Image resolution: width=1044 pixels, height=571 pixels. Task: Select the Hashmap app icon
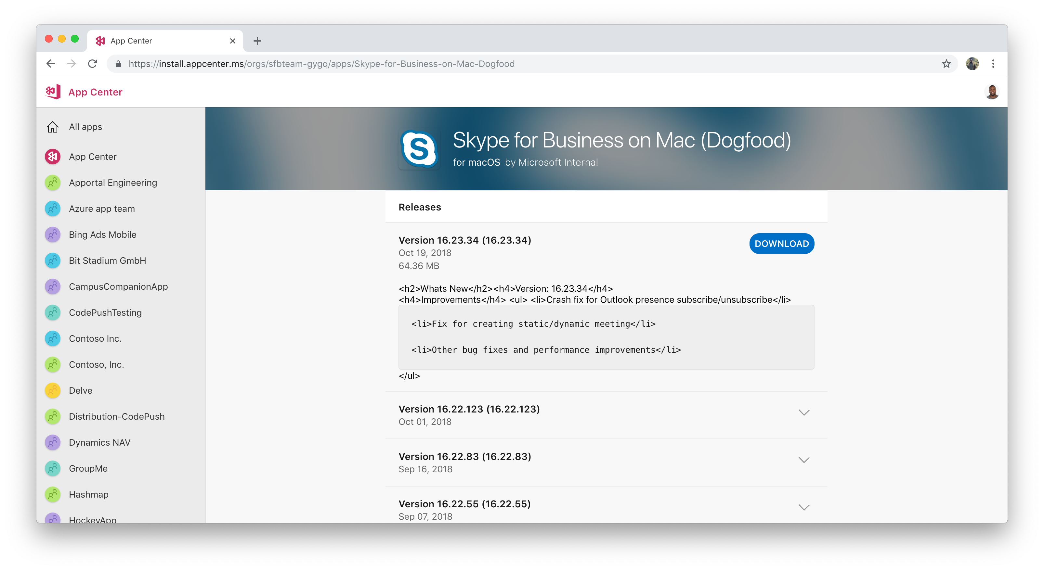pos(53,494)
